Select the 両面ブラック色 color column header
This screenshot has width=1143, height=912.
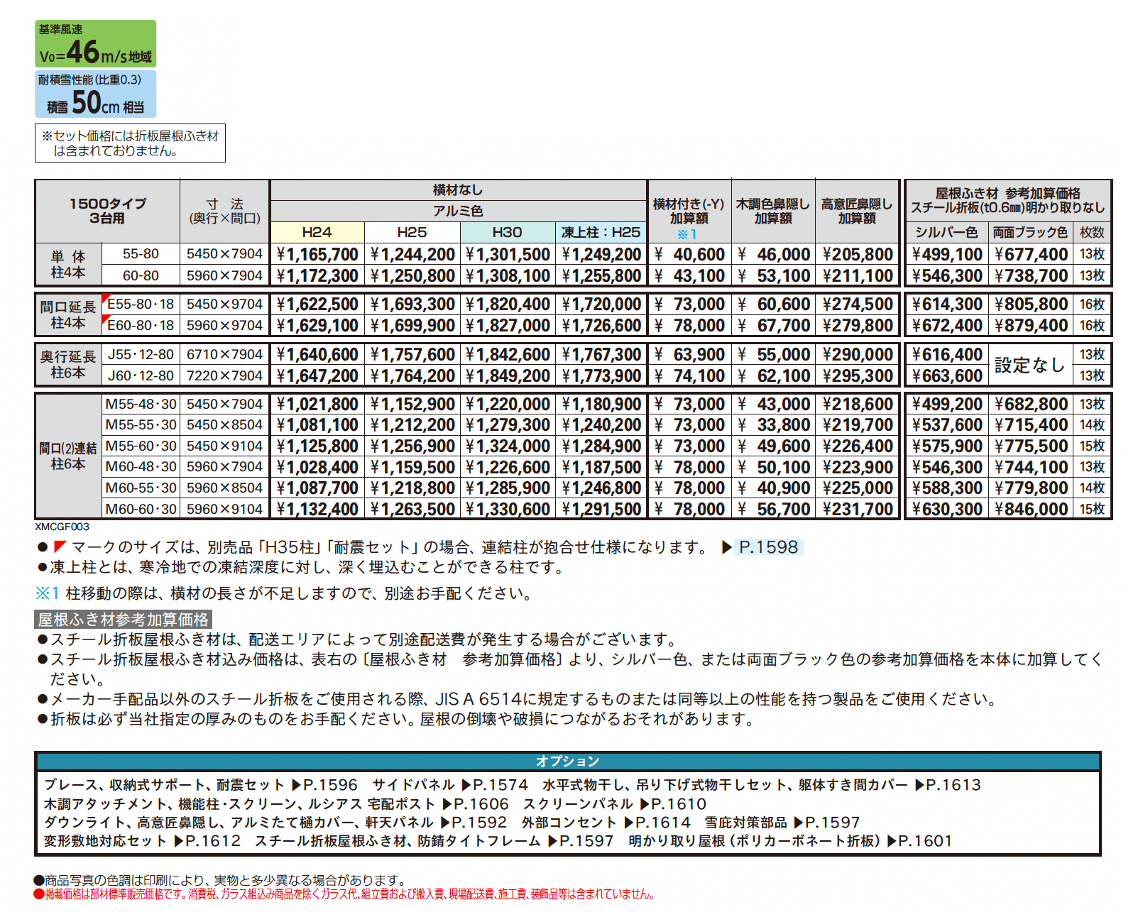pos(1029,232)
